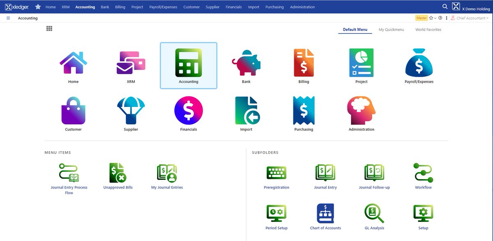493x241 pixels.
Task: Open the help question mark icon
Action: point(440,18)
